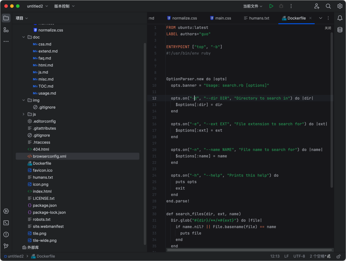
Task: Switch to the main.css tab
Action: tap(220, 18)
